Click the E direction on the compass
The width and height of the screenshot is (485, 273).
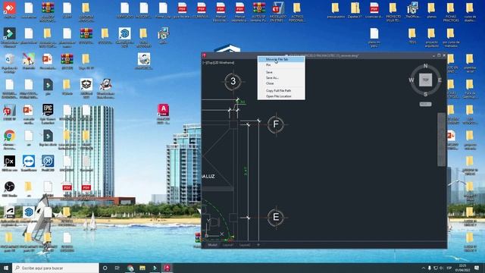coord(440,80)
